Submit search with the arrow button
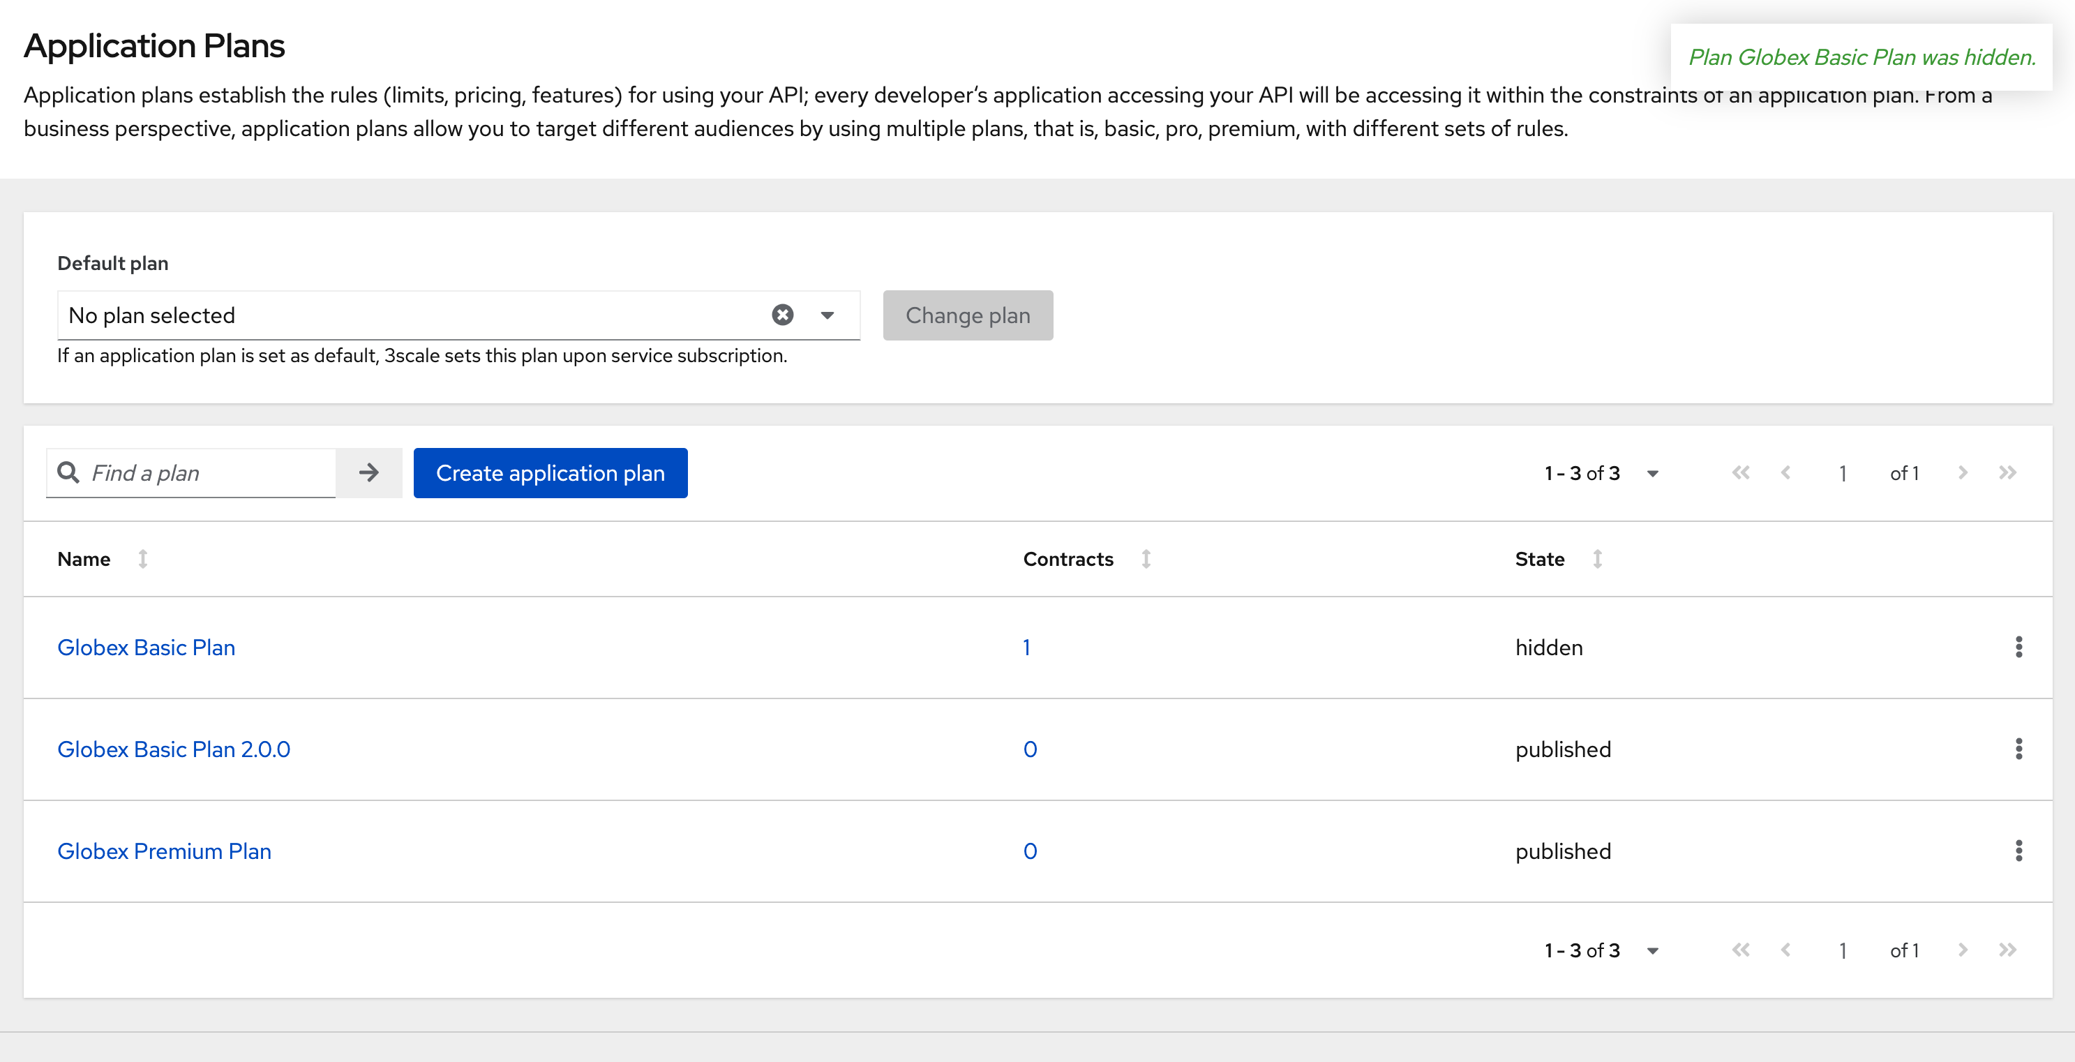This screenshot has height=1062, width=2075. click(369, 473)
